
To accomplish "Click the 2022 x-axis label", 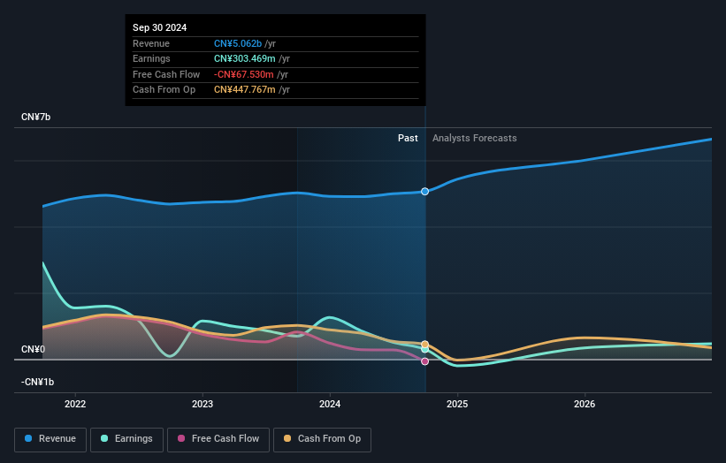I will pyautogui.click(x=75, y=404).
